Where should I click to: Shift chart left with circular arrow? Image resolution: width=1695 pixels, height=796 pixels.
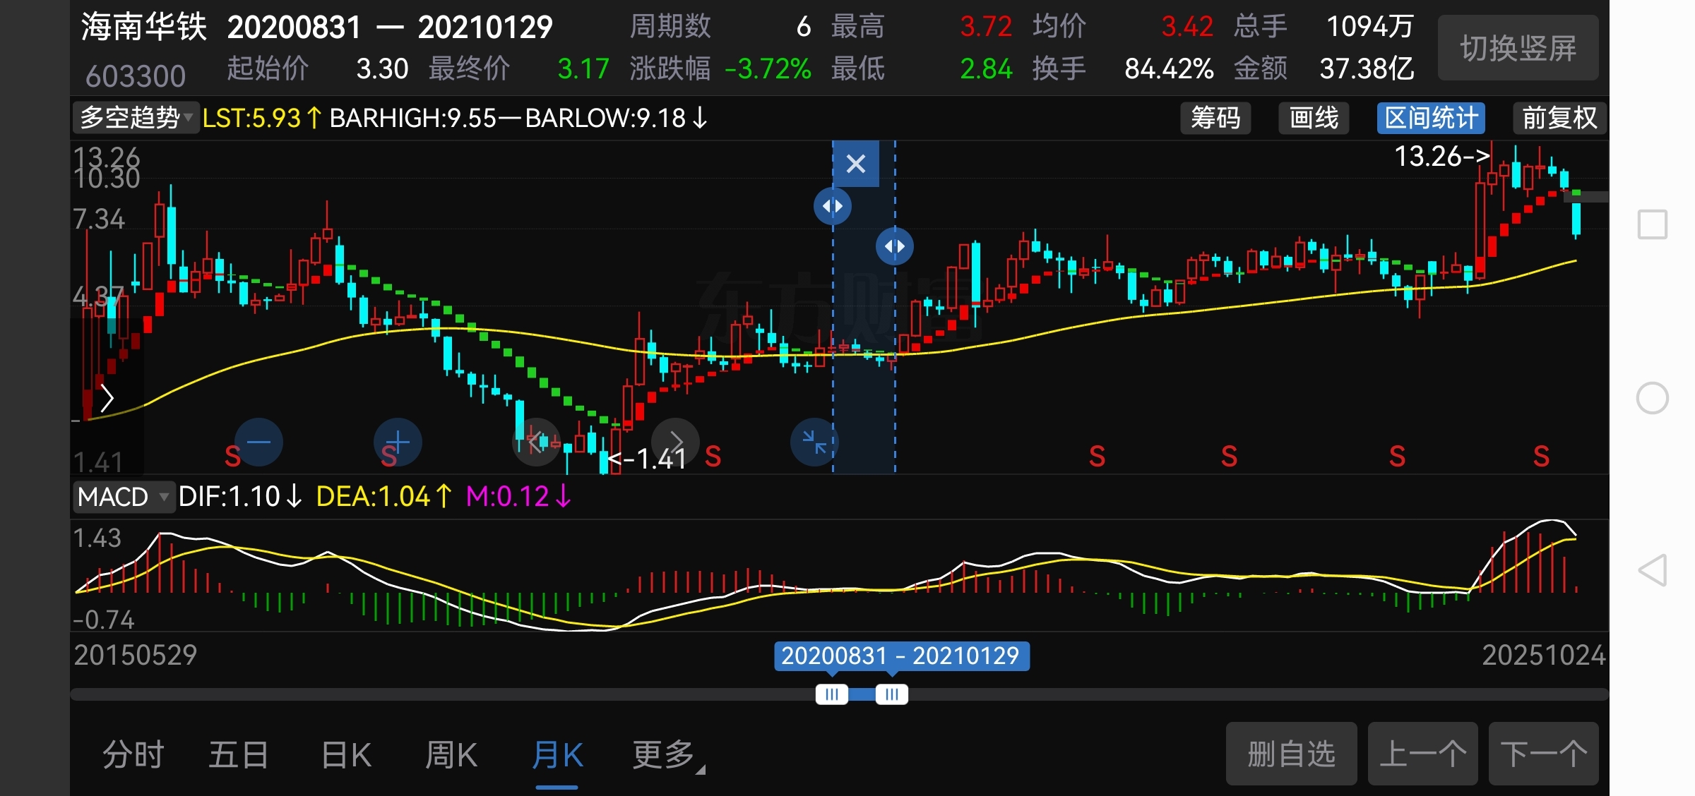[x=536, y=442]
